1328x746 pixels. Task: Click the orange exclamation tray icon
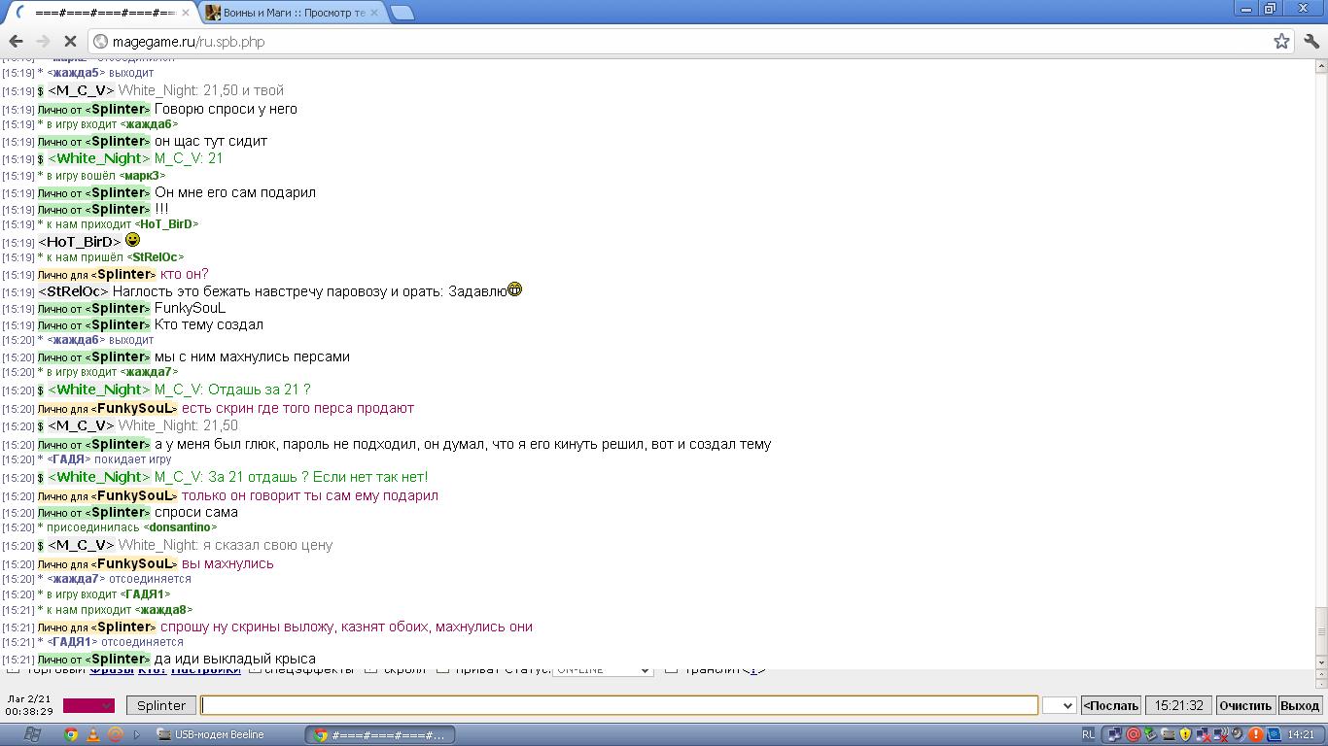tap(1255, 735)
